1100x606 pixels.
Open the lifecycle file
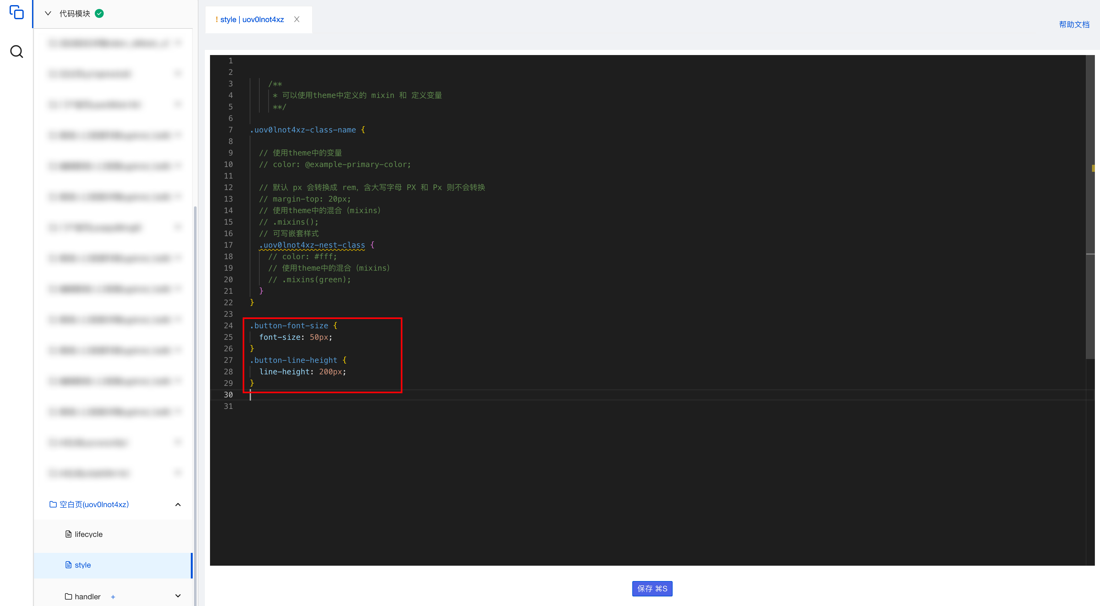click(88, 534)
